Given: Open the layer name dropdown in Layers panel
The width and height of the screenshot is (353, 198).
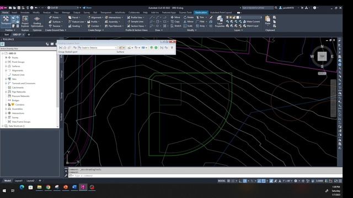Looking at the screenshot, I should (x=261, y=17).
